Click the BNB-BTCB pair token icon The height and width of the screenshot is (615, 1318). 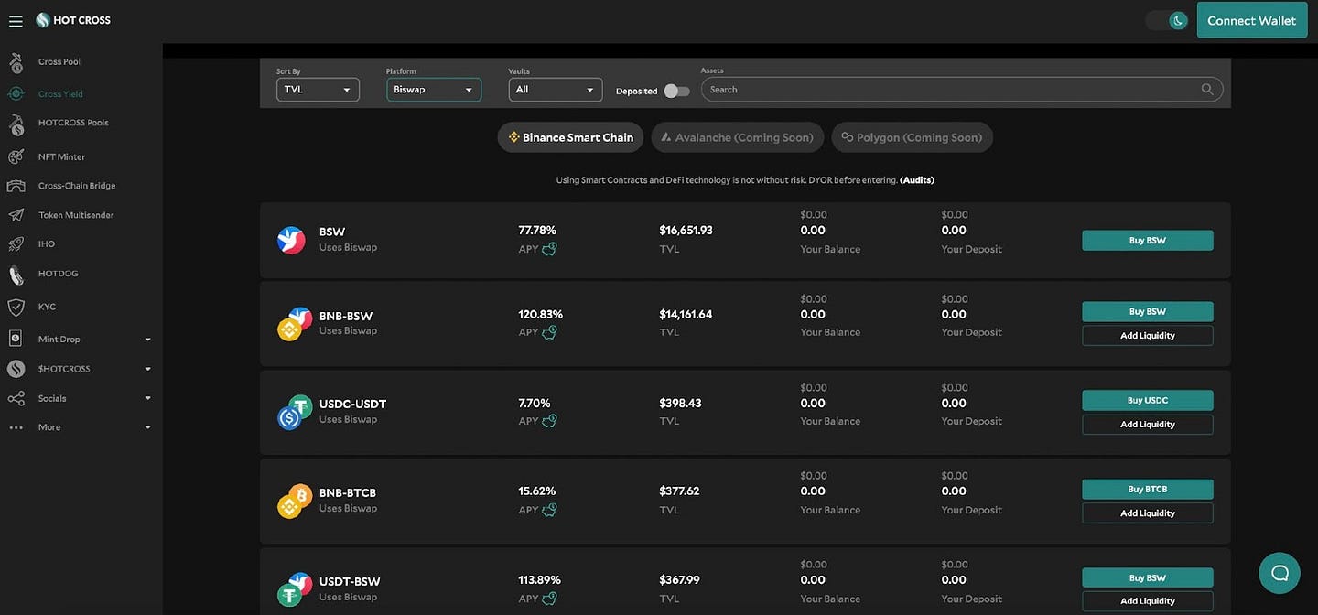(295, 502)
